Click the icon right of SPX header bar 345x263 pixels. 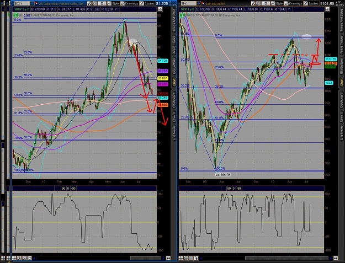[x=327, y=9]
